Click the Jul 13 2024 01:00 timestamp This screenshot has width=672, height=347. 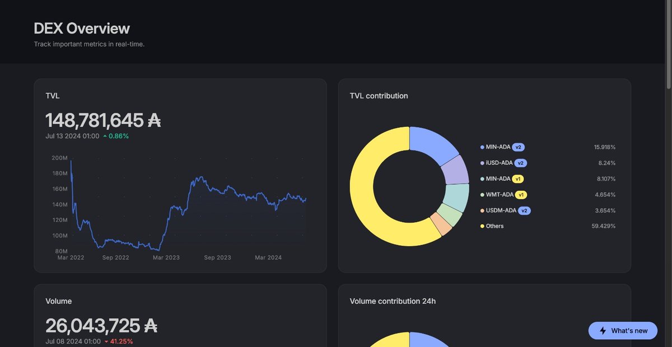point(72,136)
